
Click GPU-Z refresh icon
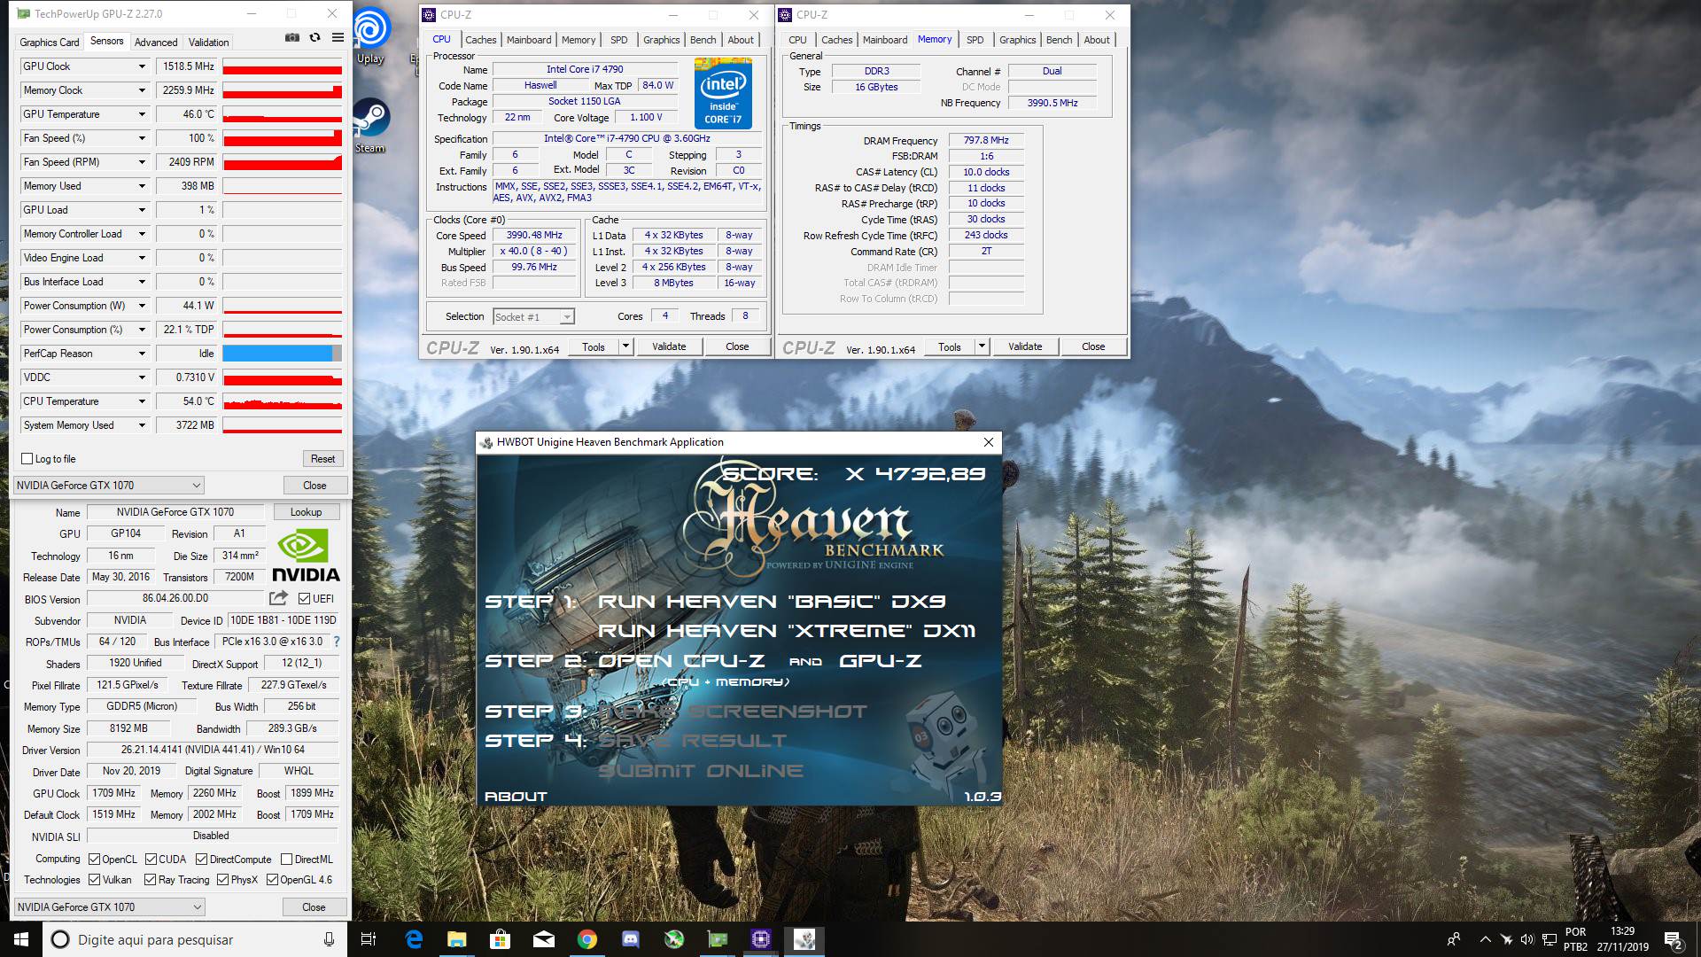(x=315, y=38)
